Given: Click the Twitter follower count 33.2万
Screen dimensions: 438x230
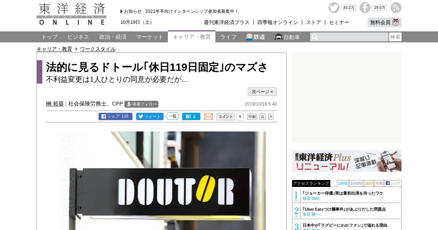Looking at the screenshot, I should (349, 8).
